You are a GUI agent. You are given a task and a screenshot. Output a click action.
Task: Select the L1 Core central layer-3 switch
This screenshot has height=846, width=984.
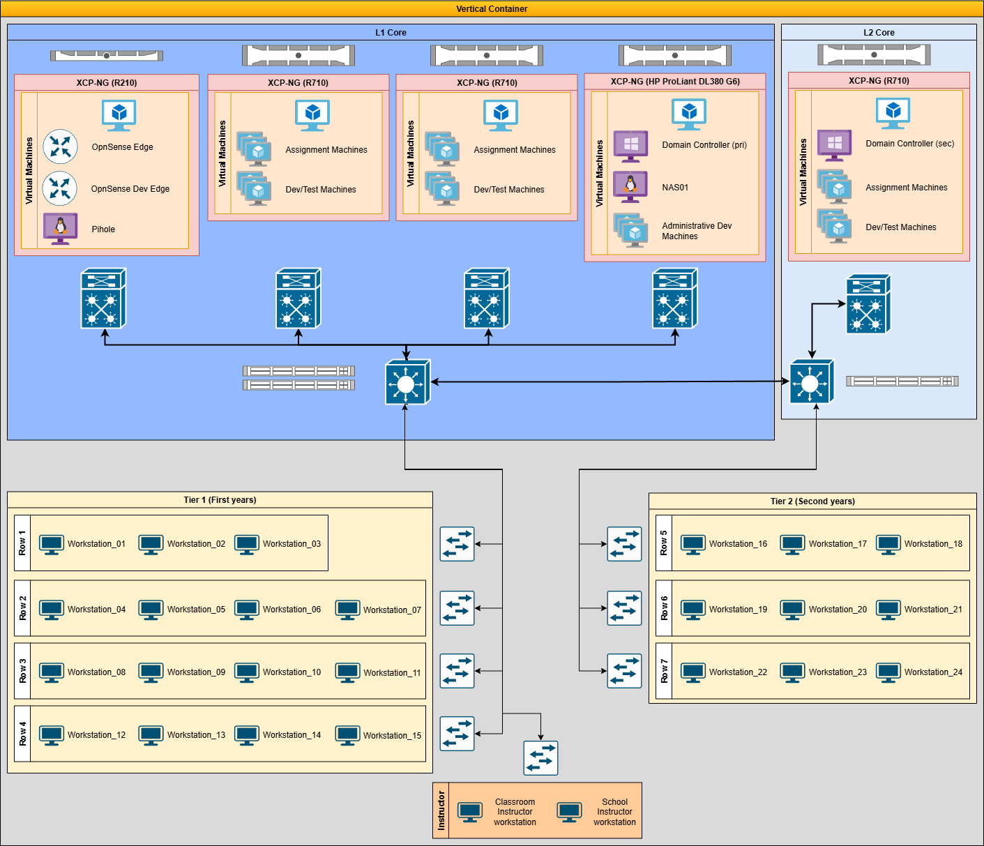click(407, 382)
